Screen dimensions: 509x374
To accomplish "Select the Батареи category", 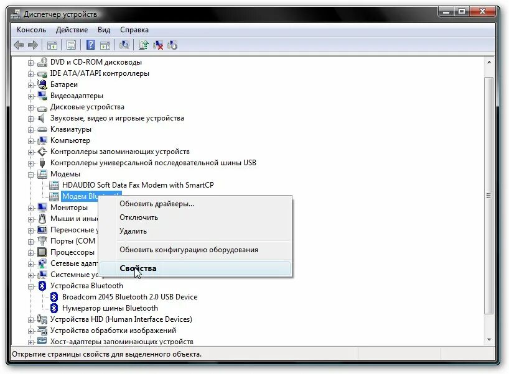I will click(64, 84).
